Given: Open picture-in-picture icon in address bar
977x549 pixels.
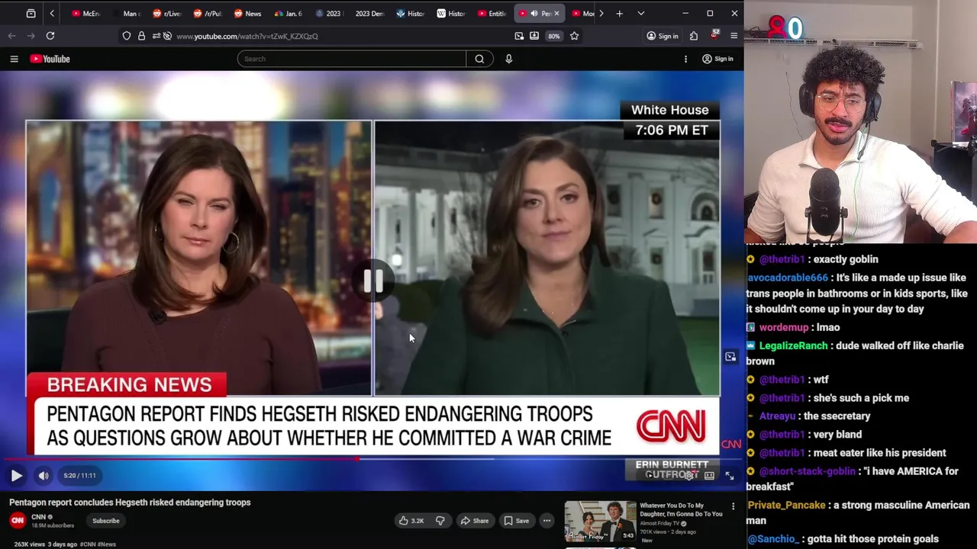Looking at the screenshot, I should coord(519,36).
